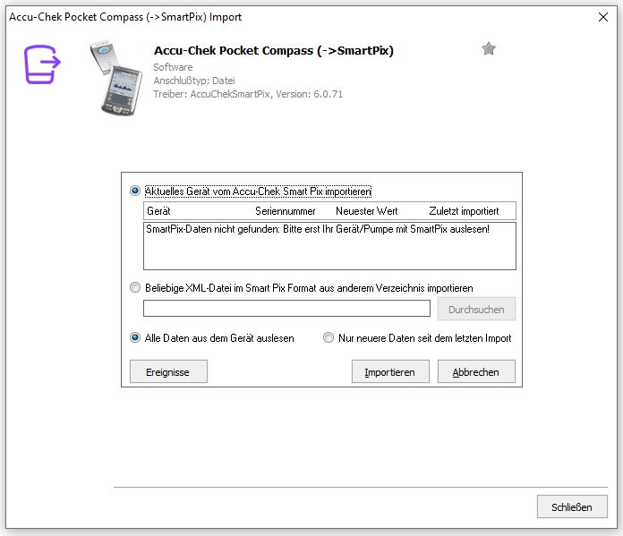Start import with Importieren button

click(390, 372)
